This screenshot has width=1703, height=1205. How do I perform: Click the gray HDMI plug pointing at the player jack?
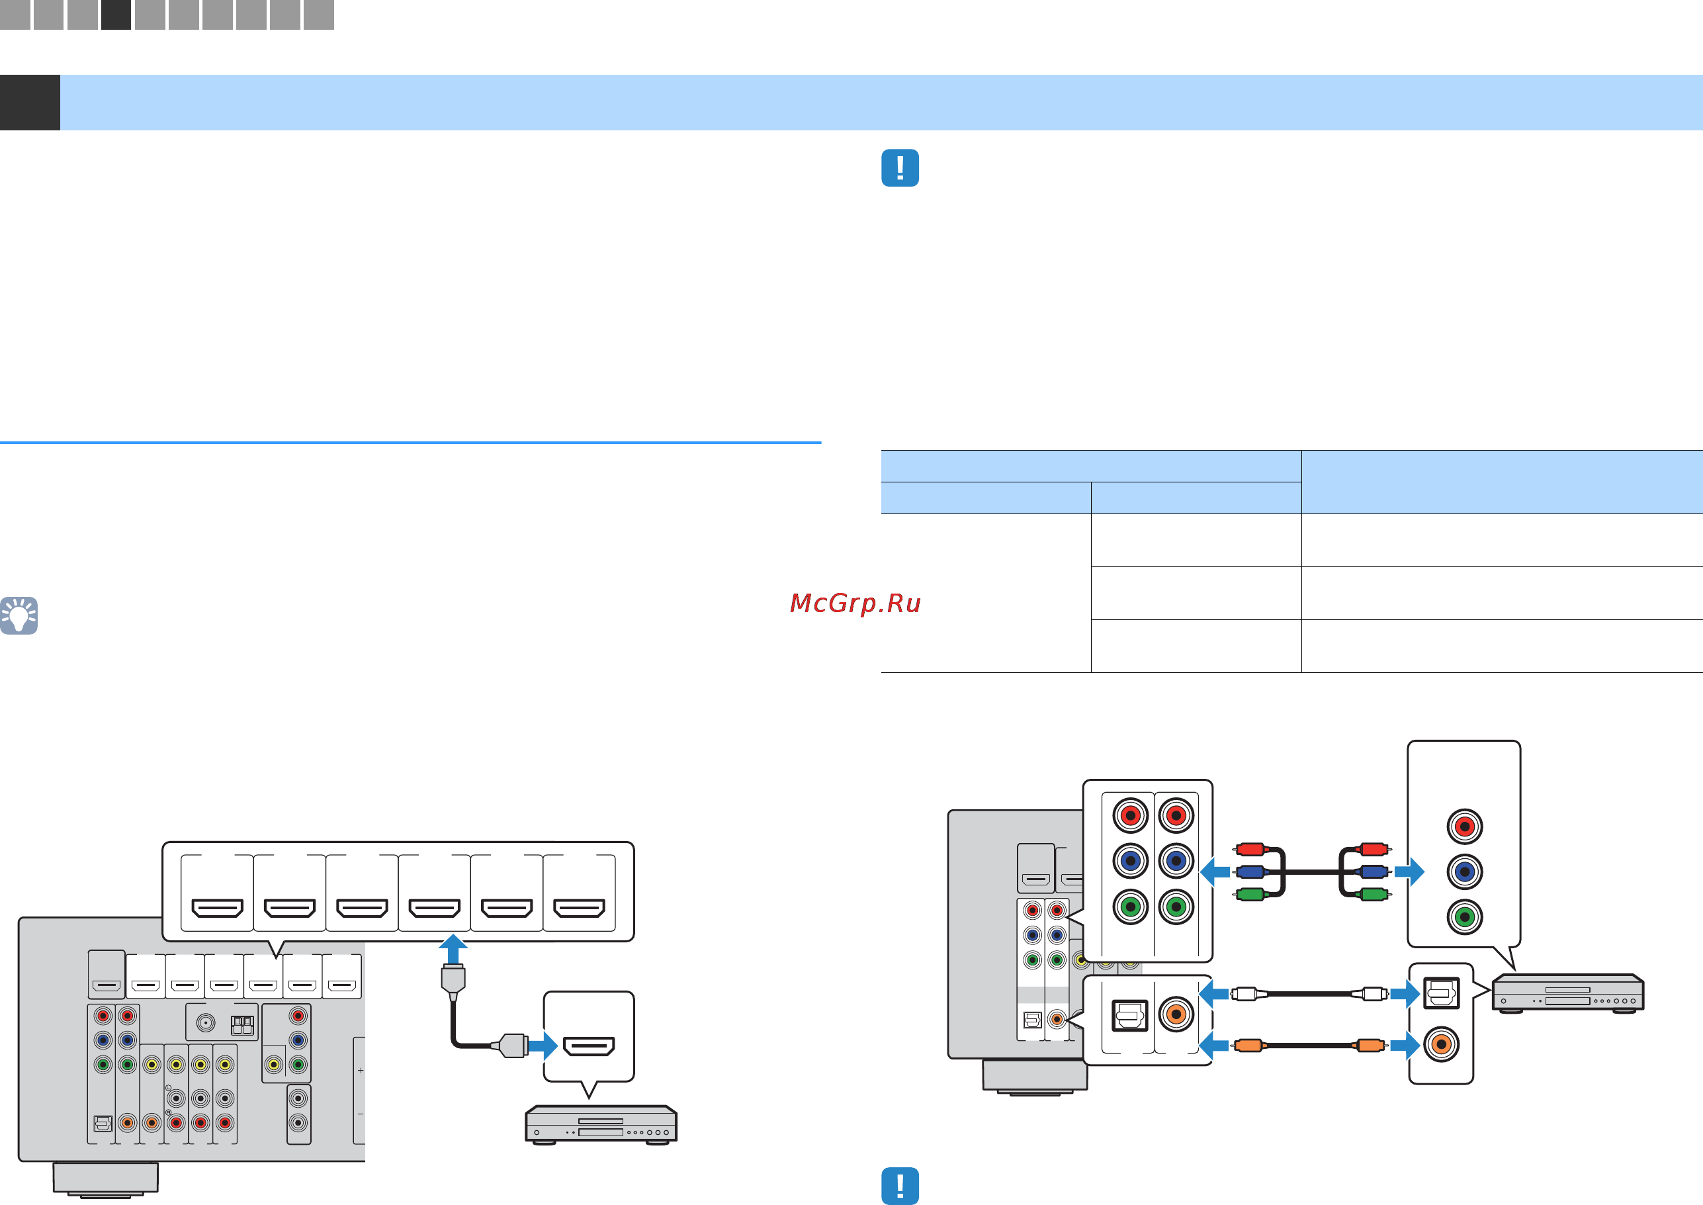coord(510,1046)
